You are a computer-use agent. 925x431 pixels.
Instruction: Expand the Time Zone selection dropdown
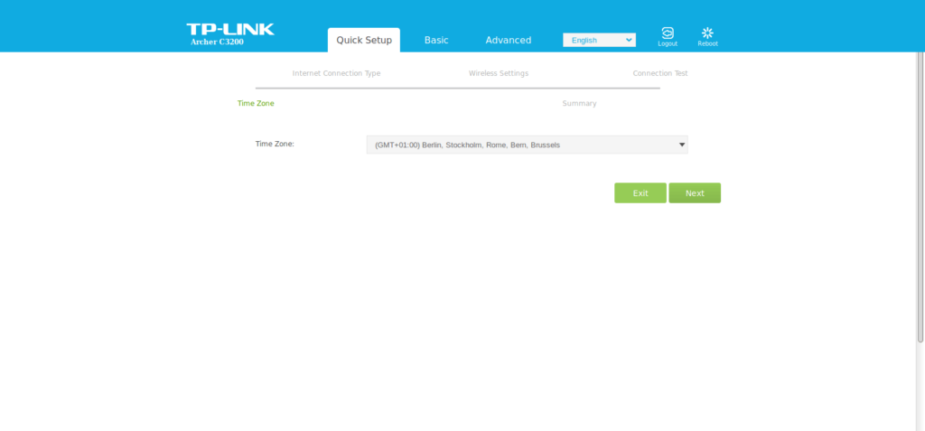(x=527, y=145)
